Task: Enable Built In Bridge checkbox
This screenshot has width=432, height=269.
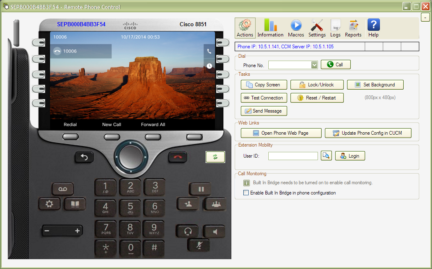Action: coord(246,193)
